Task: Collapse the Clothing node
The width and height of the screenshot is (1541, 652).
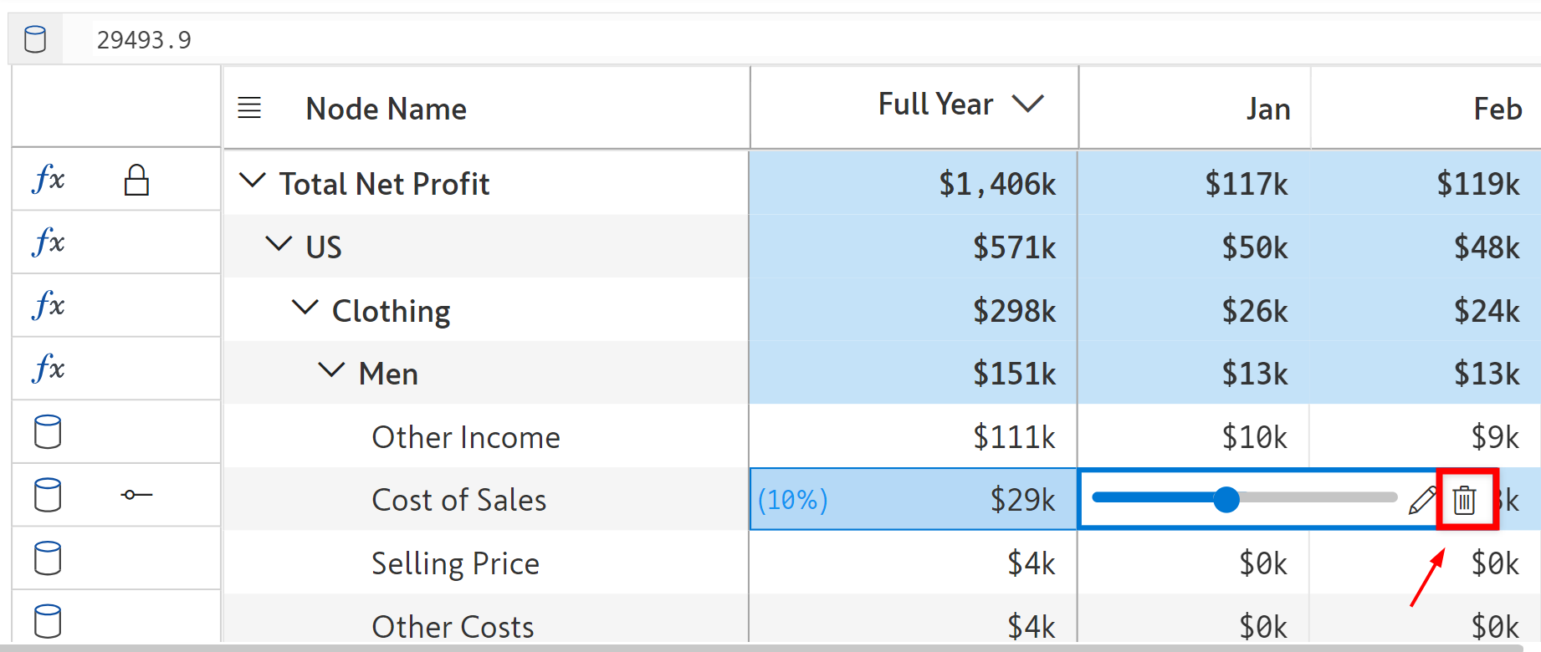Action: pyautogui.click(x=305, y=308)
